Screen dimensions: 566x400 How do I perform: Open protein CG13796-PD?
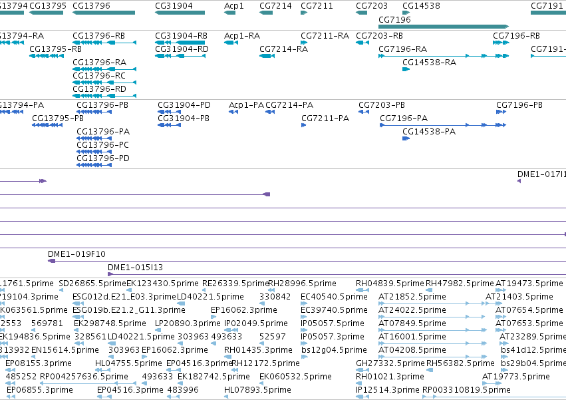coord(94,166)
